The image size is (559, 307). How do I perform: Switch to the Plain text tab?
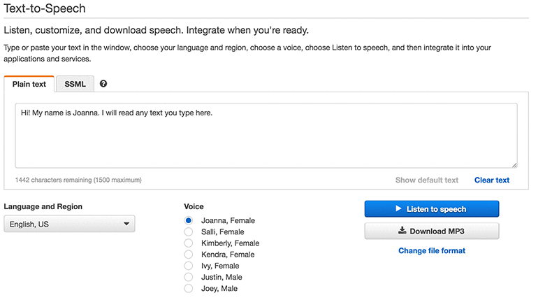tap(29, 84)
